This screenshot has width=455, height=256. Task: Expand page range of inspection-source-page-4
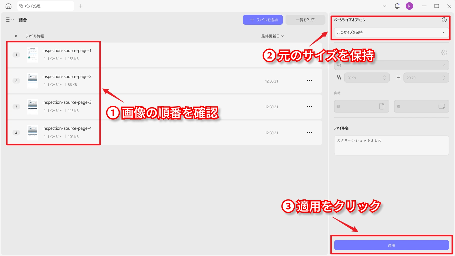click(53, 136)
